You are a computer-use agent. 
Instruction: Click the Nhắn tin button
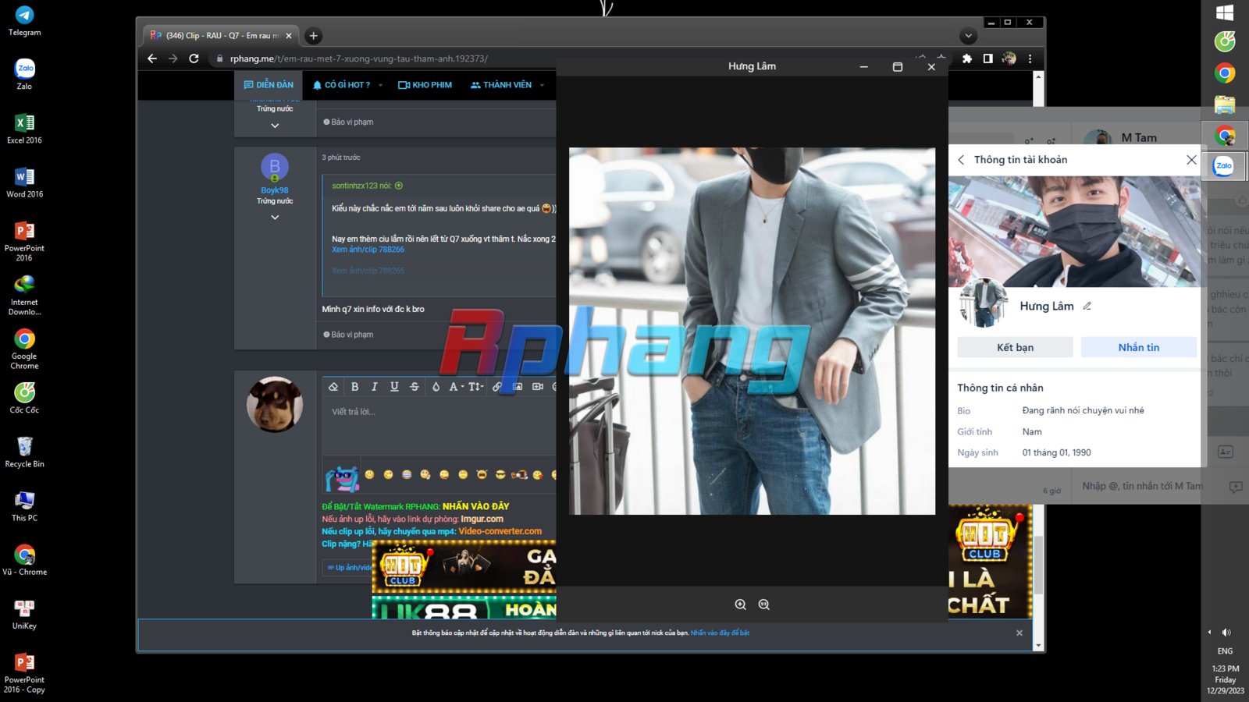coord(1138,347)
